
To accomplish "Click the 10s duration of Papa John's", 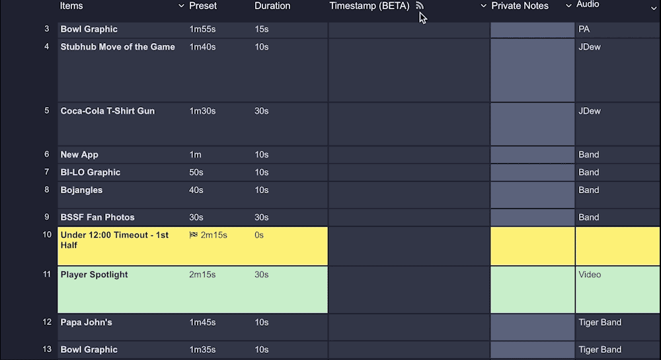I will click(x=261, y=322).
